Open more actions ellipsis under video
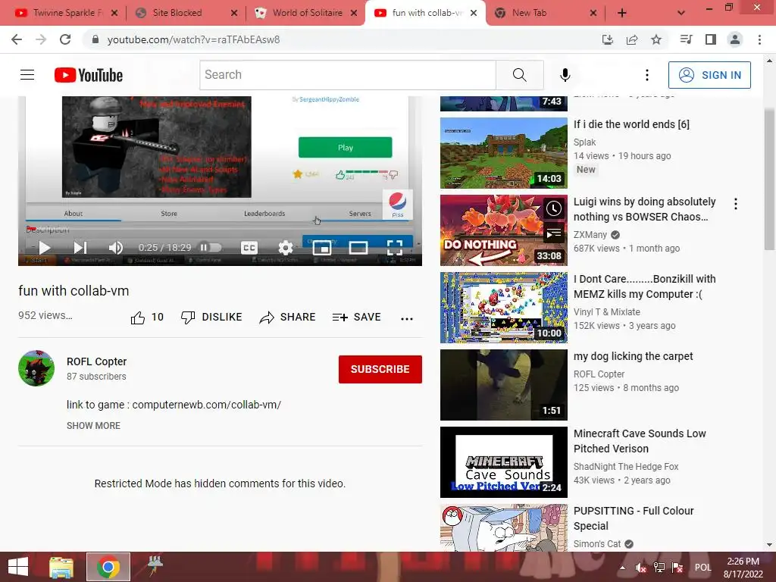Image resolution: width=776 pixels, height=582 pixels. [x=407, y=319]
